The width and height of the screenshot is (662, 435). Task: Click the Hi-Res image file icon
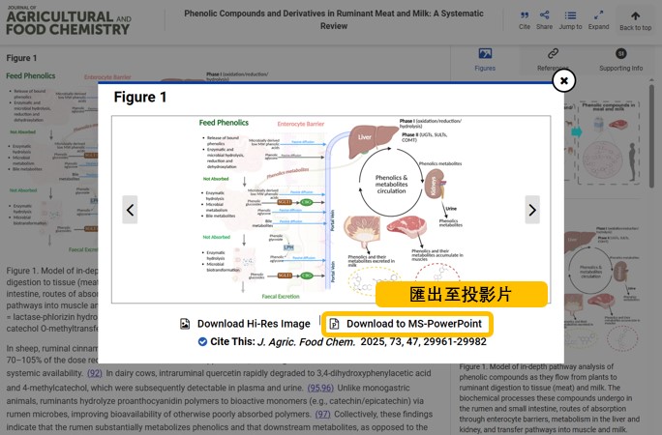click(185, 324)
